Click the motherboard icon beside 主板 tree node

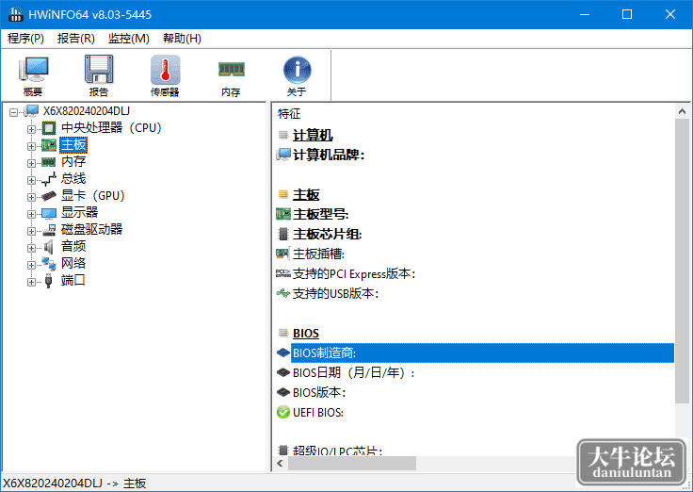tap(49, 145)
